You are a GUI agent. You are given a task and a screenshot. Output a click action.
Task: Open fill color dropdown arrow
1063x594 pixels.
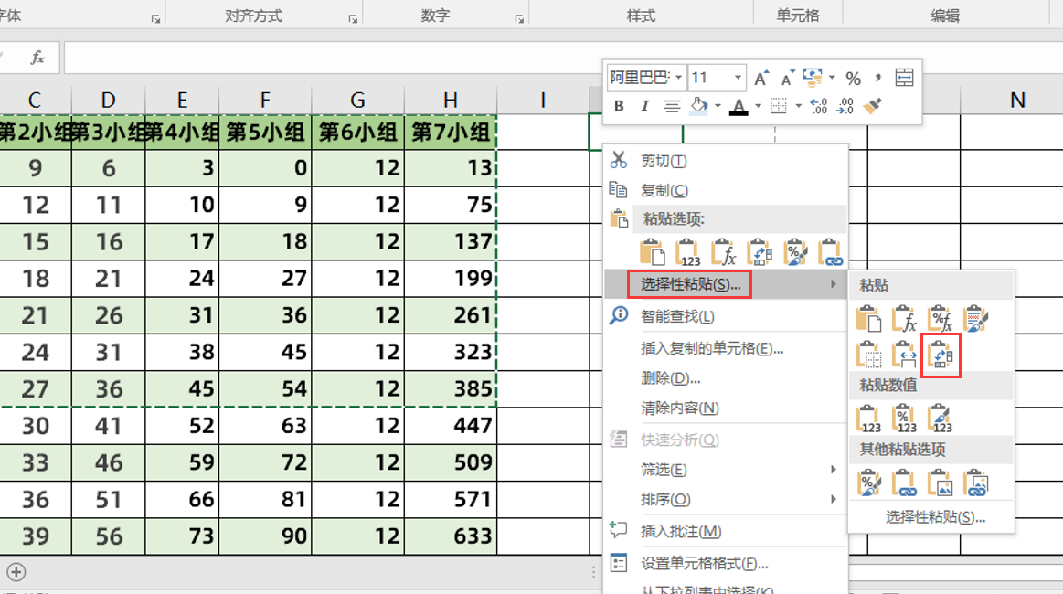click(718, 106)
